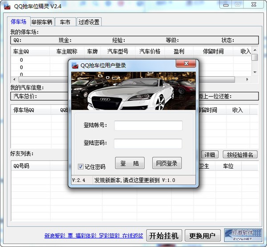Click the login dialog's title bar icon

tap(75, 65)
